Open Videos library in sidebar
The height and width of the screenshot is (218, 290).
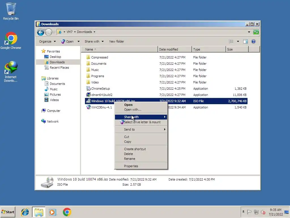click(x=54, y=100)
